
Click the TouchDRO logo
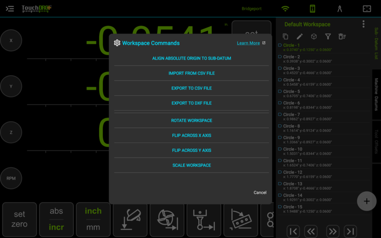click(37, 9)
